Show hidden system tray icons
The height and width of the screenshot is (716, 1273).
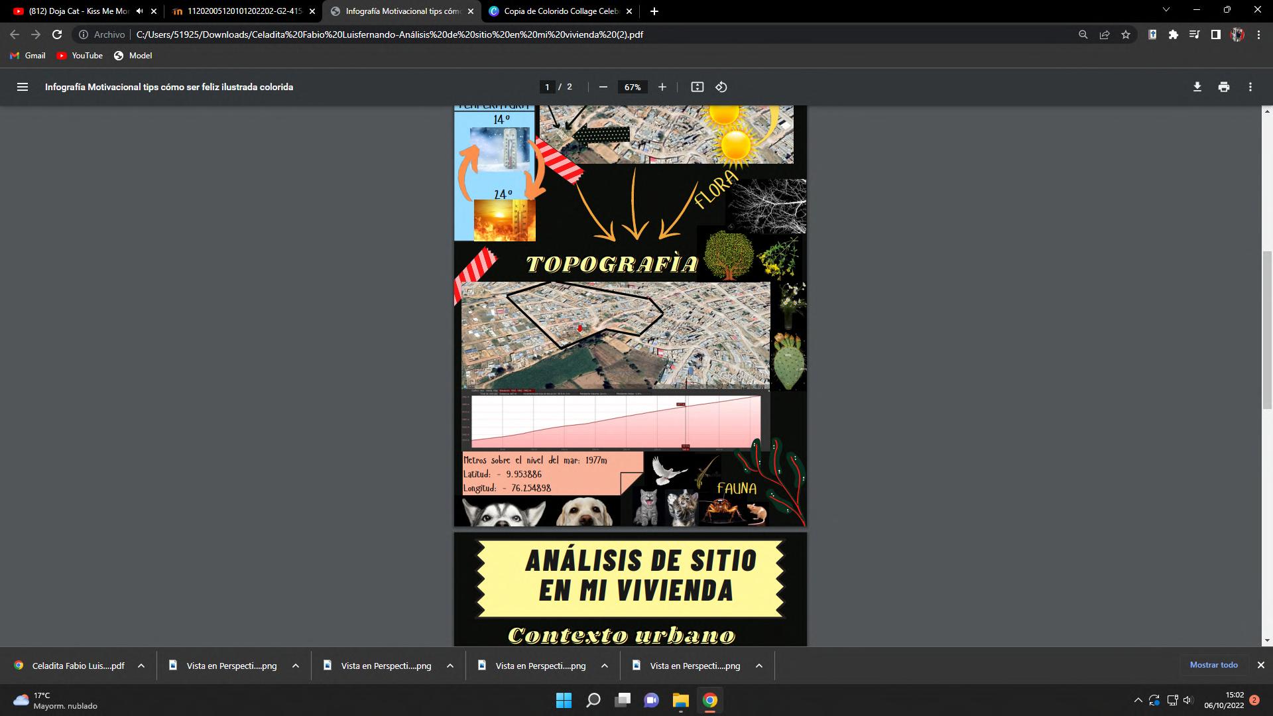(x=1138, y=700)
